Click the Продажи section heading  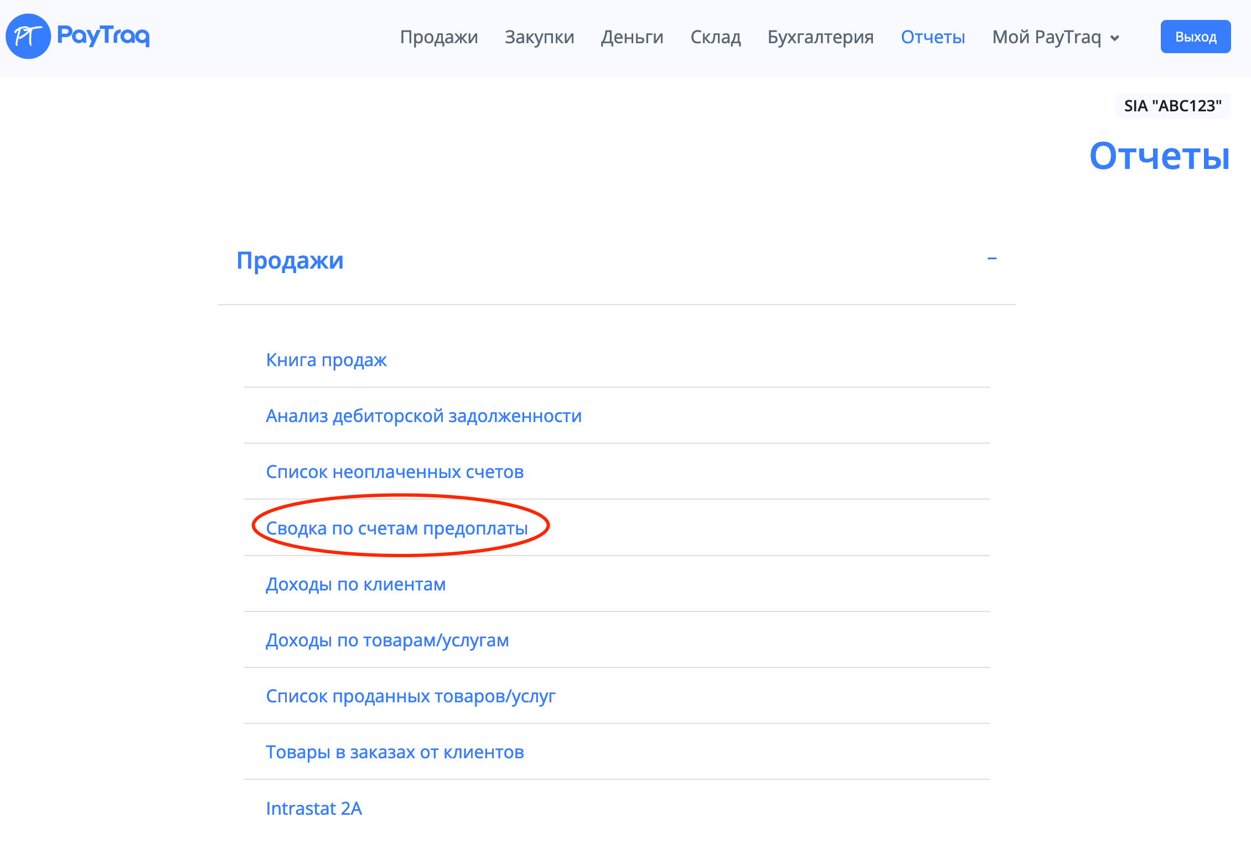coord(290,260)
